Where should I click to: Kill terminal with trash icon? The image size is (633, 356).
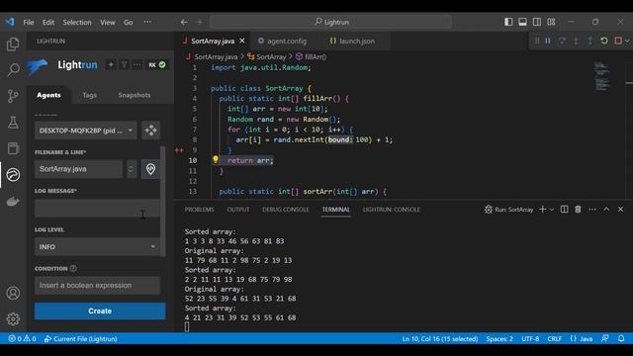pos(578,209)
